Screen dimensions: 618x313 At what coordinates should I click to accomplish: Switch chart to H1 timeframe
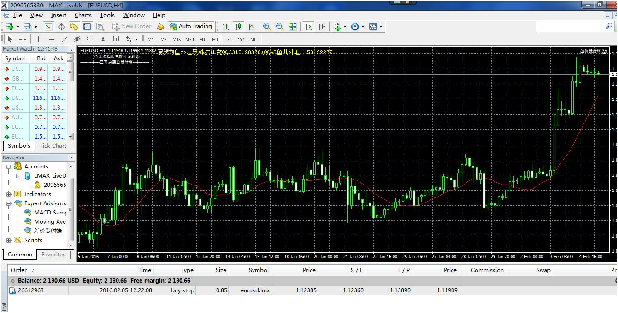click(x=202, y=39)
